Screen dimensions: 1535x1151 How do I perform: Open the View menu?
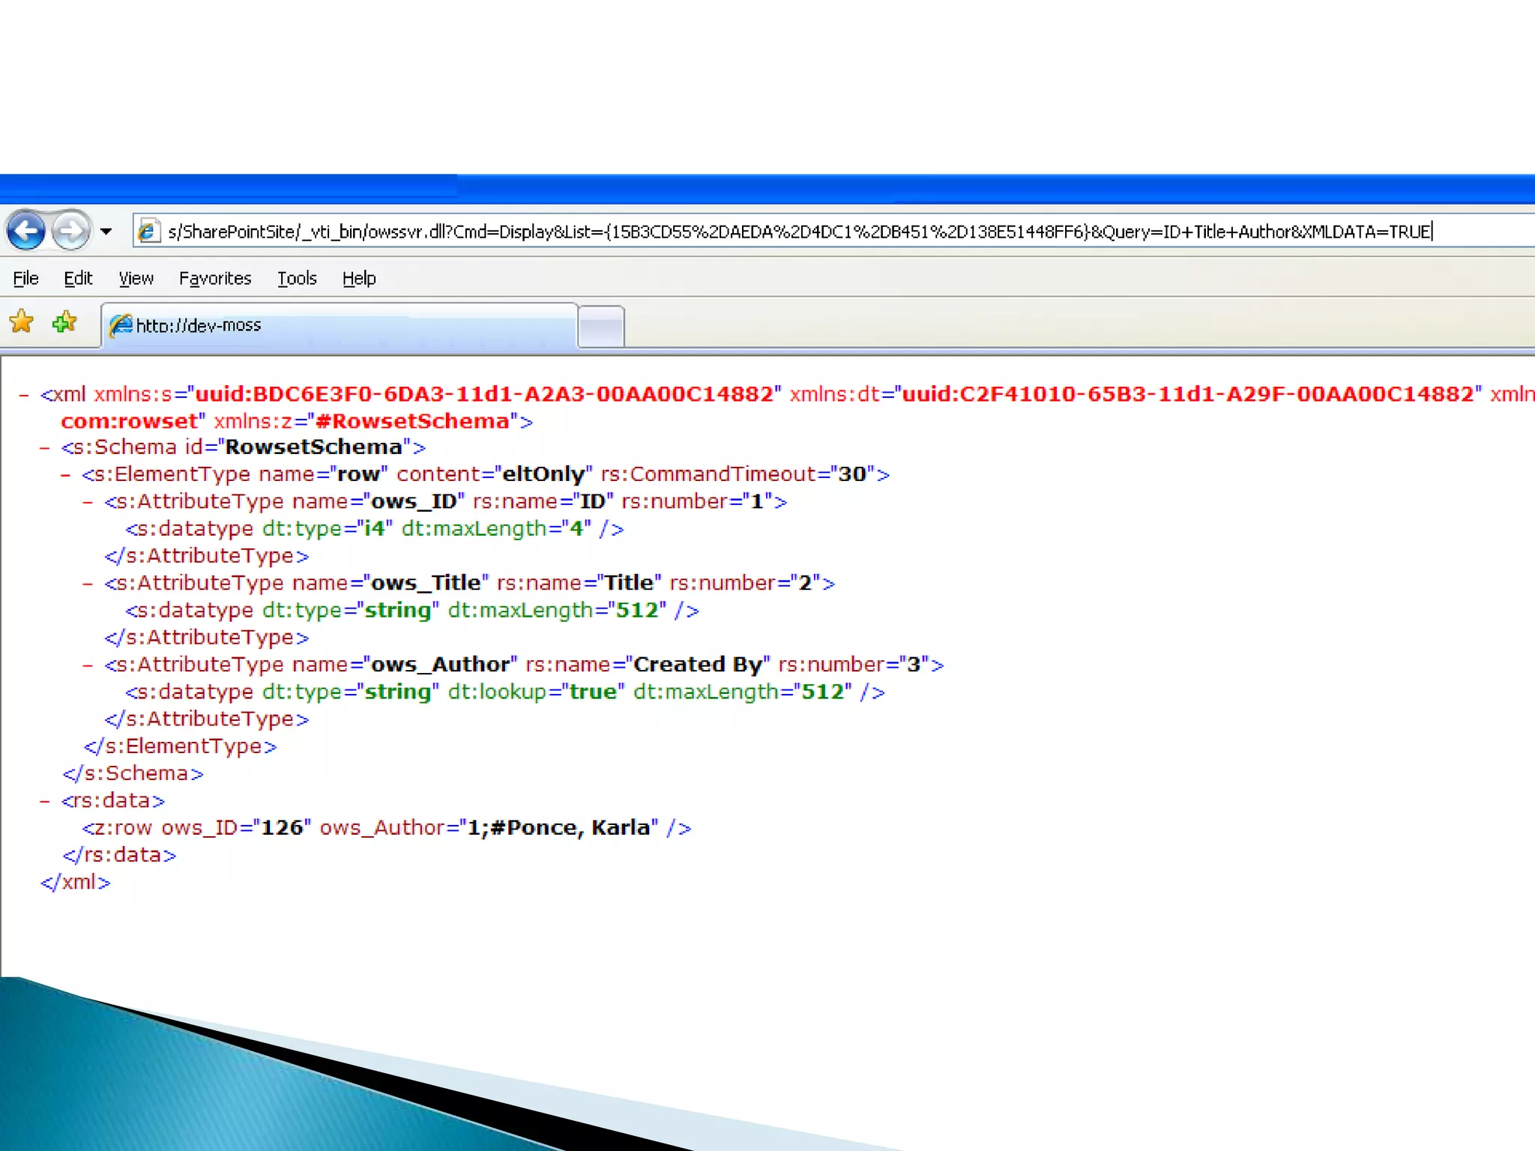136,278
